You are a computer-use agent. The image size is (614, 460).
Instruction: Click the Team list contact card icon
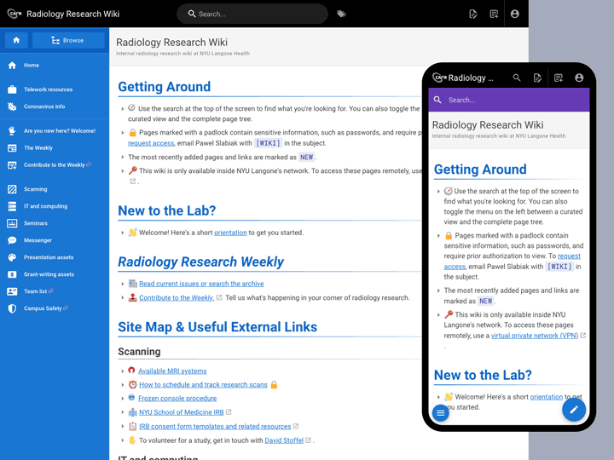[x=12, y=291]
